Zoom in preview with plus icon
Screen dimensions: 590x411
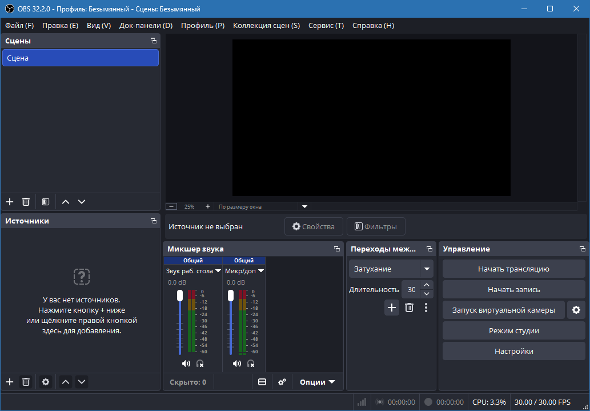(208, 206)
